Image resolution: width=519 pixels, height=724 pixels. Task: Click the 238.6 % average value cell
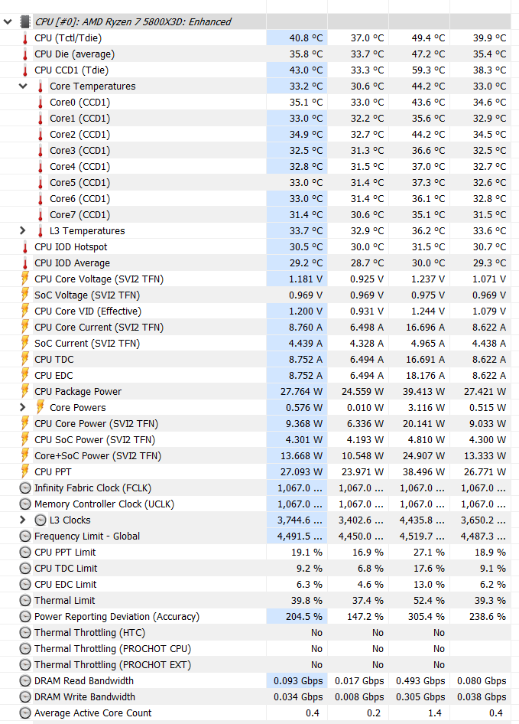click(480, 616)
